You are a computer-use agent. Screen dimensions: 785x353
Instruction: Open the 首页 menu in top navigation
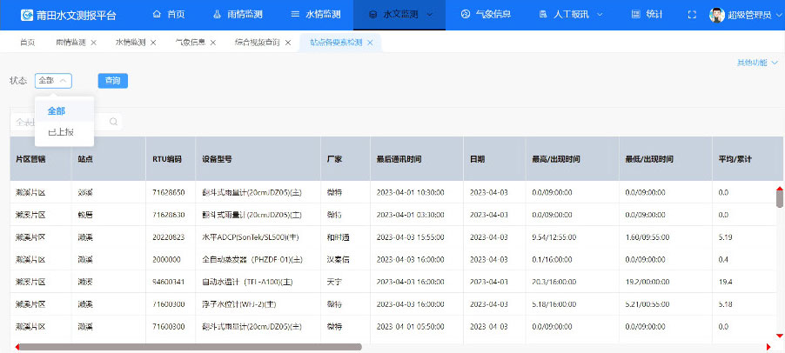(x=169, y=15)
